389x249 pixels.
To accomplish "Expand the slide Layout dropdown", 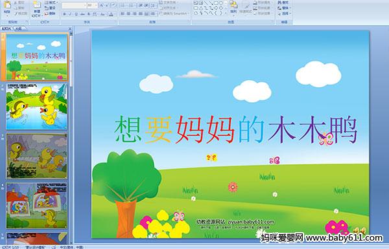I will click(x=51, y=2).
